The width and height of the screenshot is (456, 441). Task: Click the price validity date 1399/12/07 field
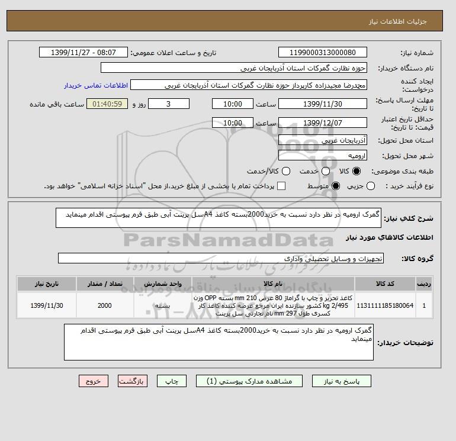(x=323, y=123)
